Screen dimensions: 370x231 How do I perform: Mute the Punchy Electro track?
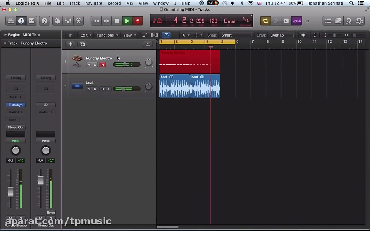(89, 65)
